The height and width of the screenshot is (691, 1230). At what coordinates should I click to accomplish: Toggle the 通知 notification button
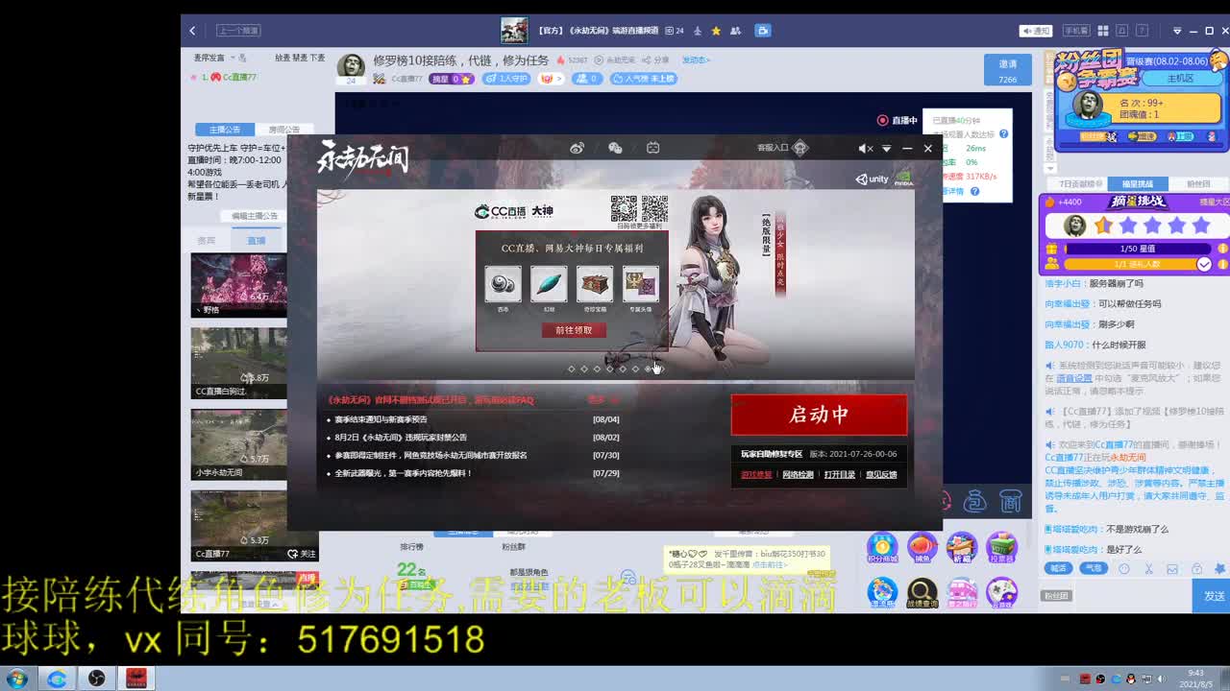(x=1036, y=31)
